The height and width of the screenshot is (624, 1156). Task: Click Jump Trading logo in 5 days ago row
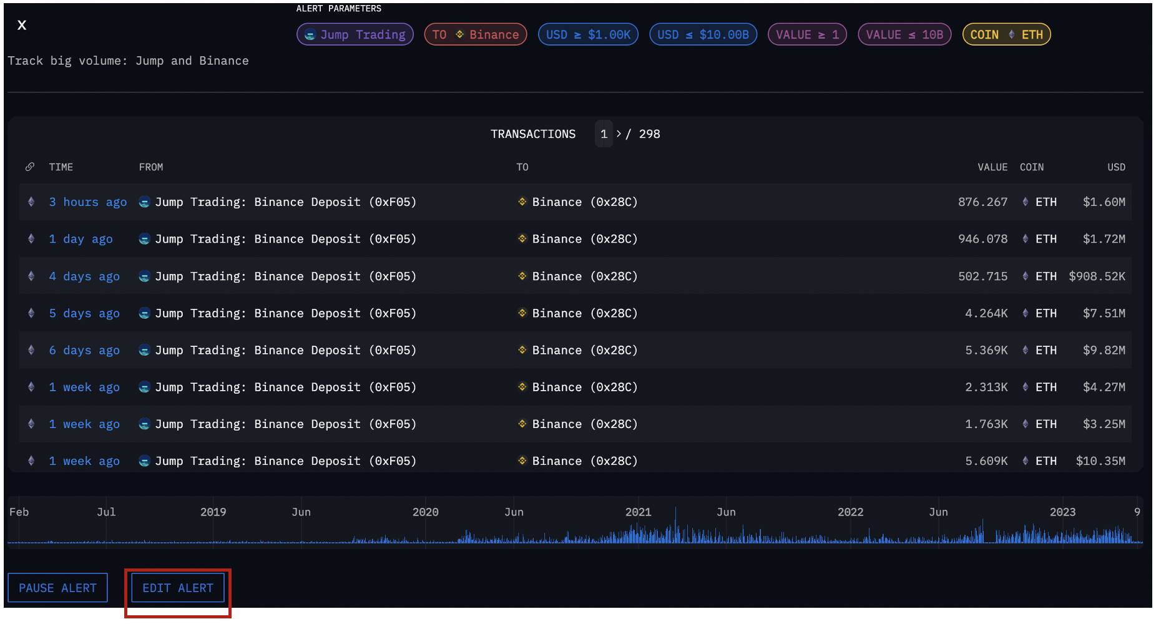(144, 313)
